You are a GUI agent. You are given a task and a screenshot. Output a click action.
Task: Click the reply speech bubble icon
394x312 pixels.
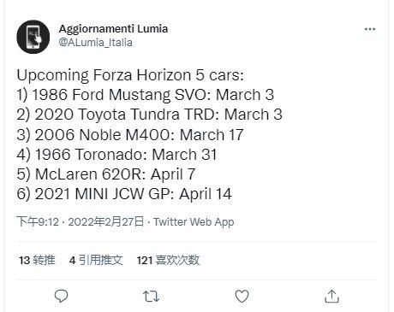click(61, 296)
